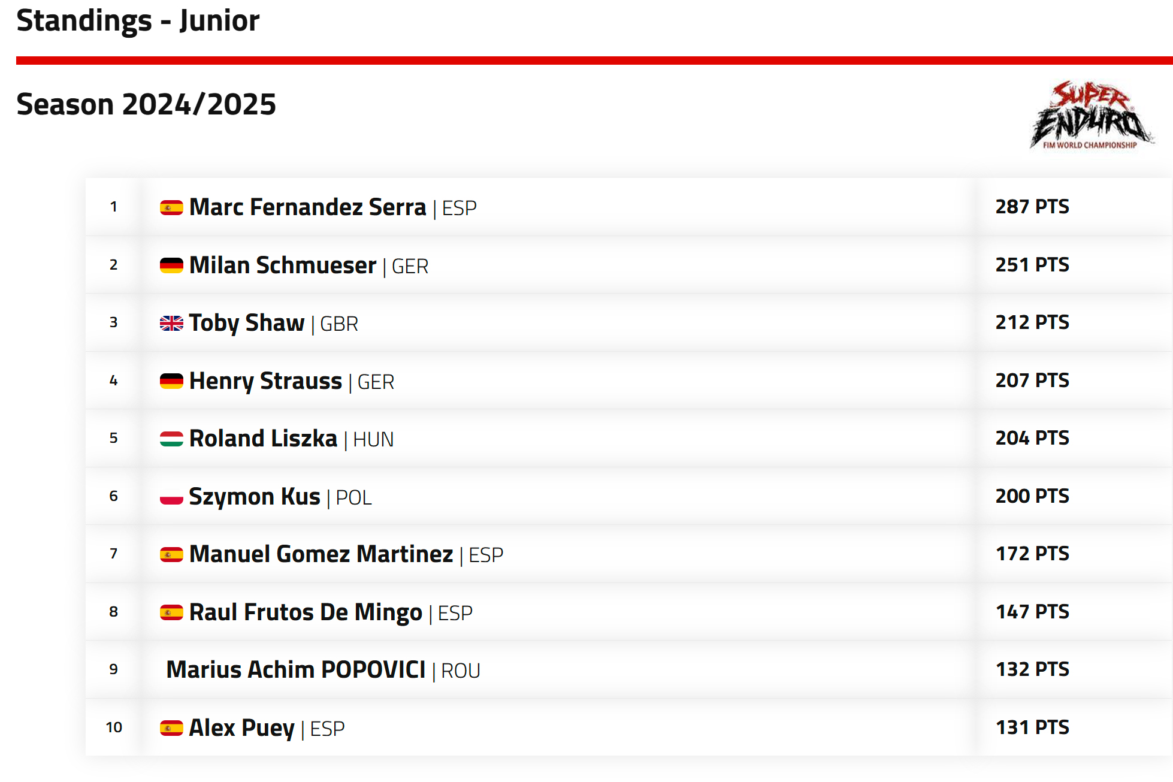Click the Spain flag beside Raul Frutos De Mingo

tap(171, 612)
